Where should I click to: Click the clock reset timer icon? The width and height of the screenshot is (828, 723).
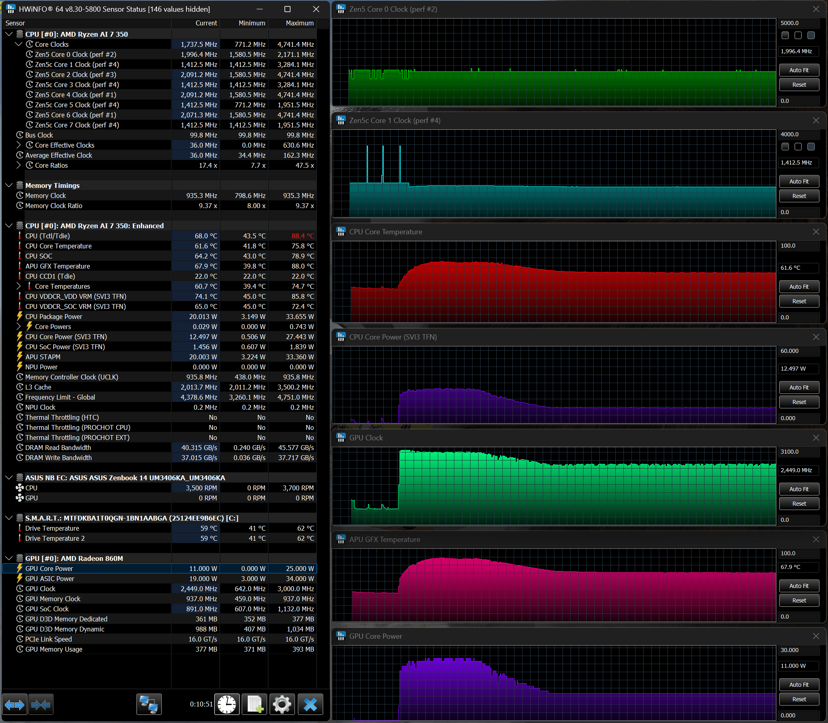click(227, 704)
